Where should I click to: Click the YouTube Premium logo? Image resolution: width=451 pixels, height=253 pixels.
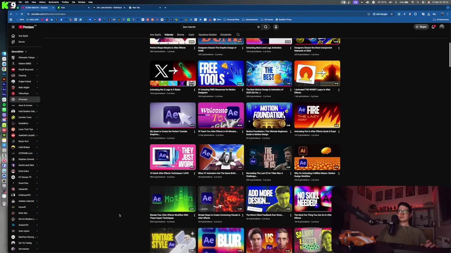pyautogui.click(x=27, y=27)
